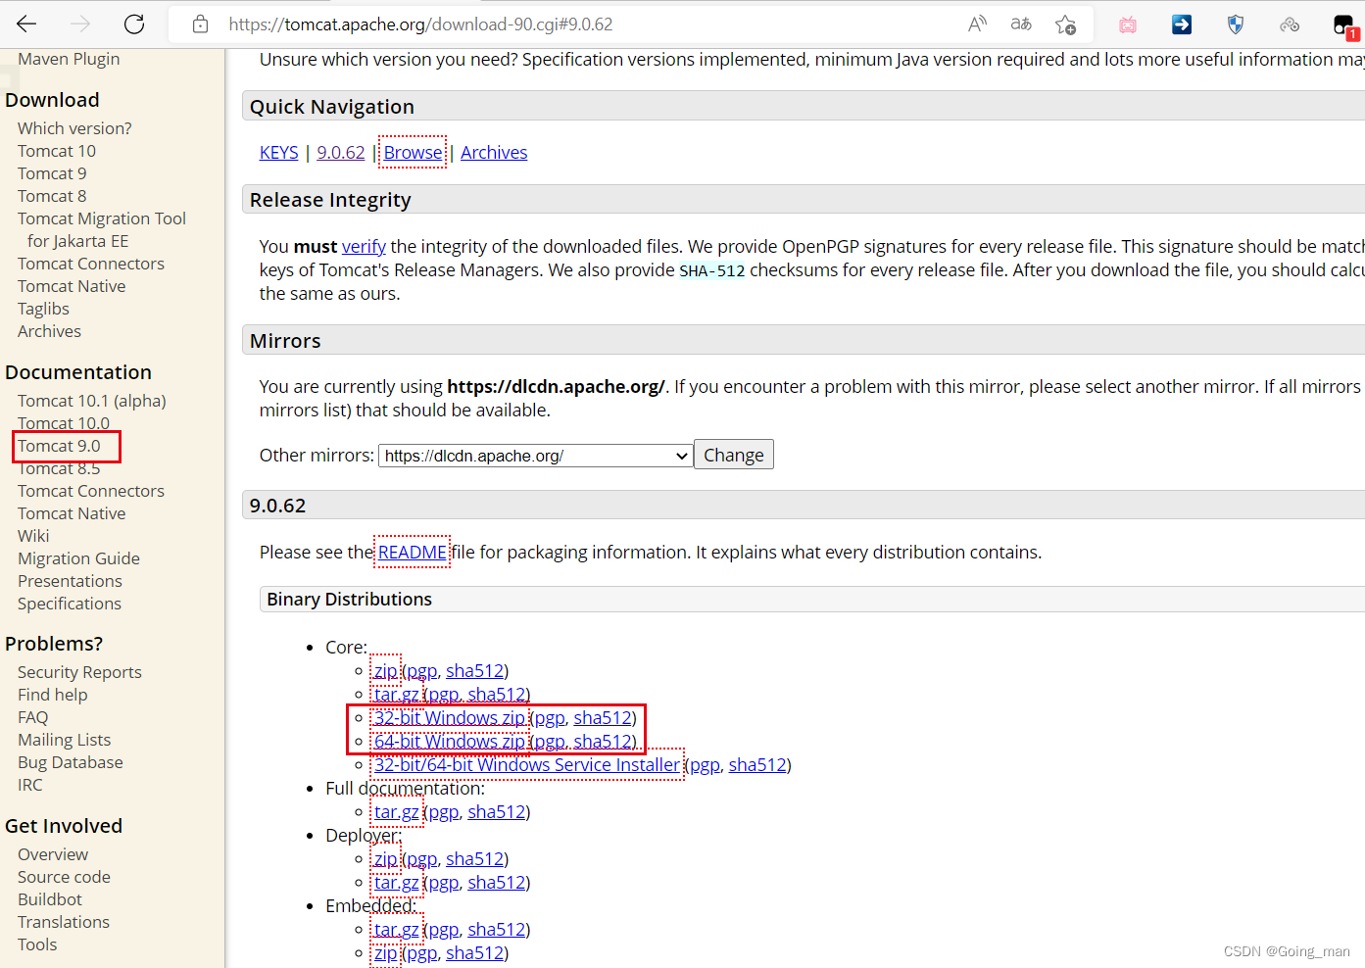Open the Browse link in Quick Navigation
The width and height of the screenshot is (1365, 968).
click(x=413, y=153)
